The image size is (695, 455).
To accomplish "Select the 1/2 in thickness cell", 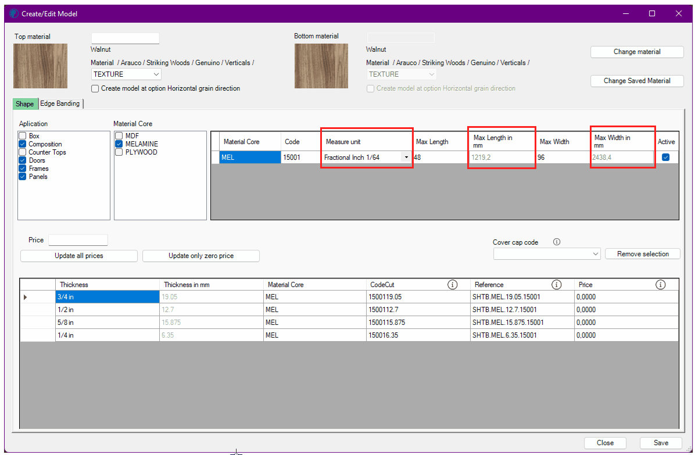I will 108,310.
